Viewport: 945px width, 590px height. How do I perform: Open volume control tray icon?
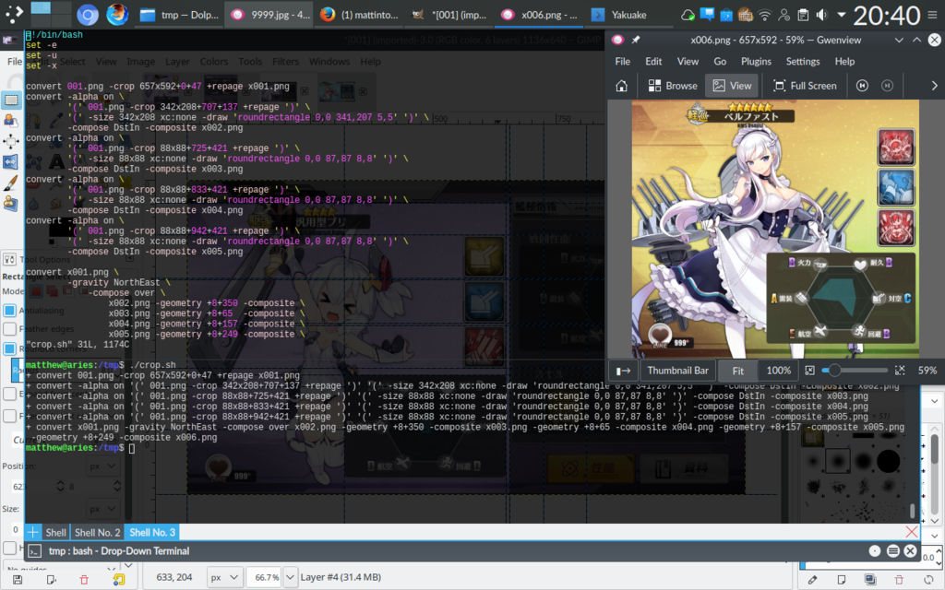[x=822, y=15]
